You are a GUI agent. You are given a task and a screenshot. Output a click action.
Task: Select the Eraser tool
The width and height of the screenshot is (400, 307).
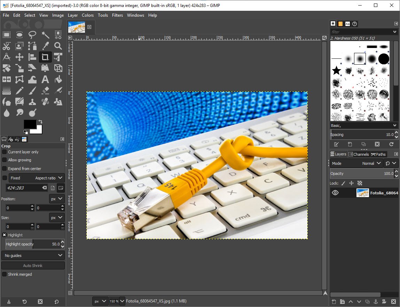tap(45, 91)
